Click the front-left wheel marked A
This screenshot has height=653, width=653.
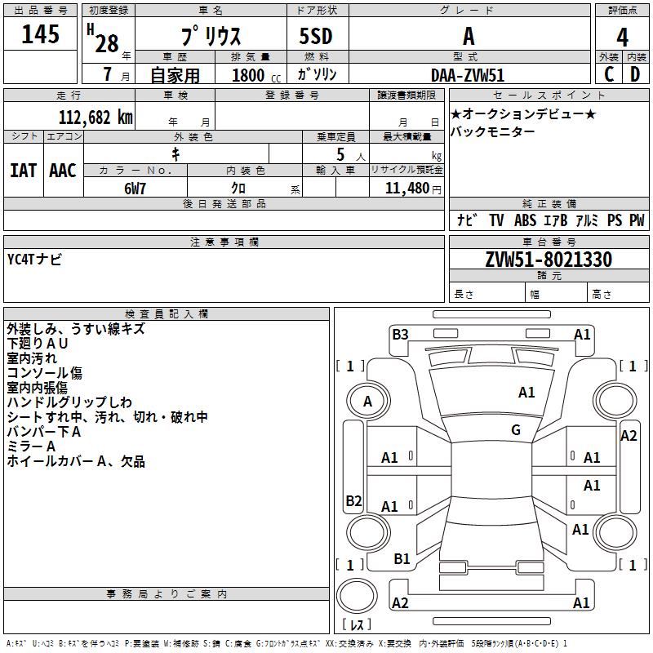click(x=367, y=401)
